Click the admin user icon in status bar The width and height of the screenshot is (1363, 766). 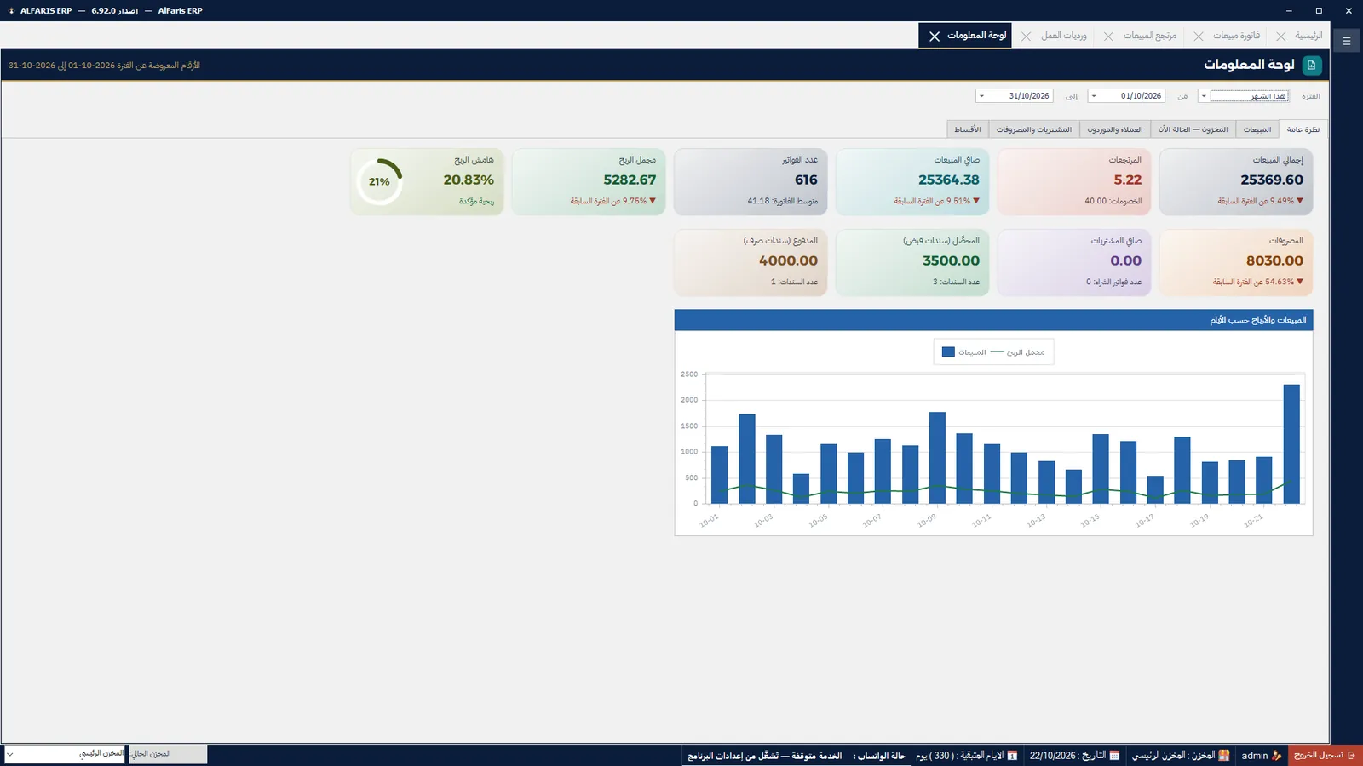click(1277, 756)
